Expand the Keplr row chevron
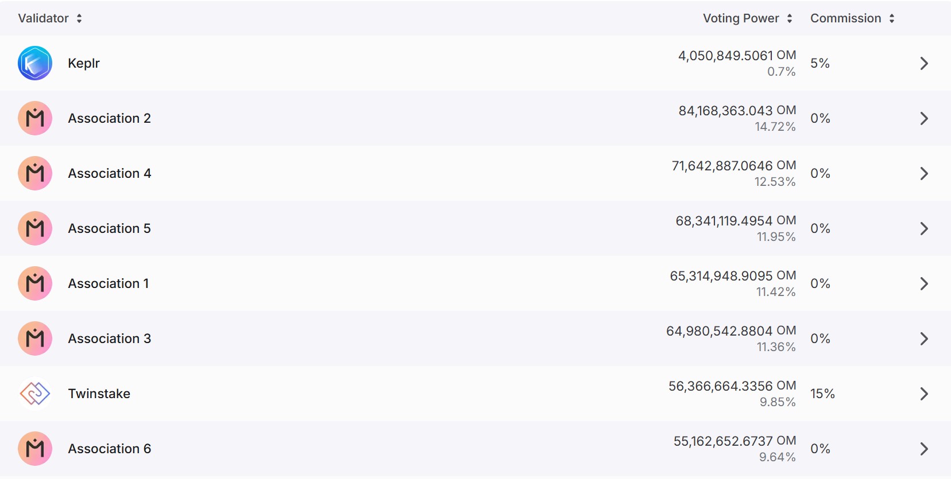The image size is (951, 479). pos(924,63)
